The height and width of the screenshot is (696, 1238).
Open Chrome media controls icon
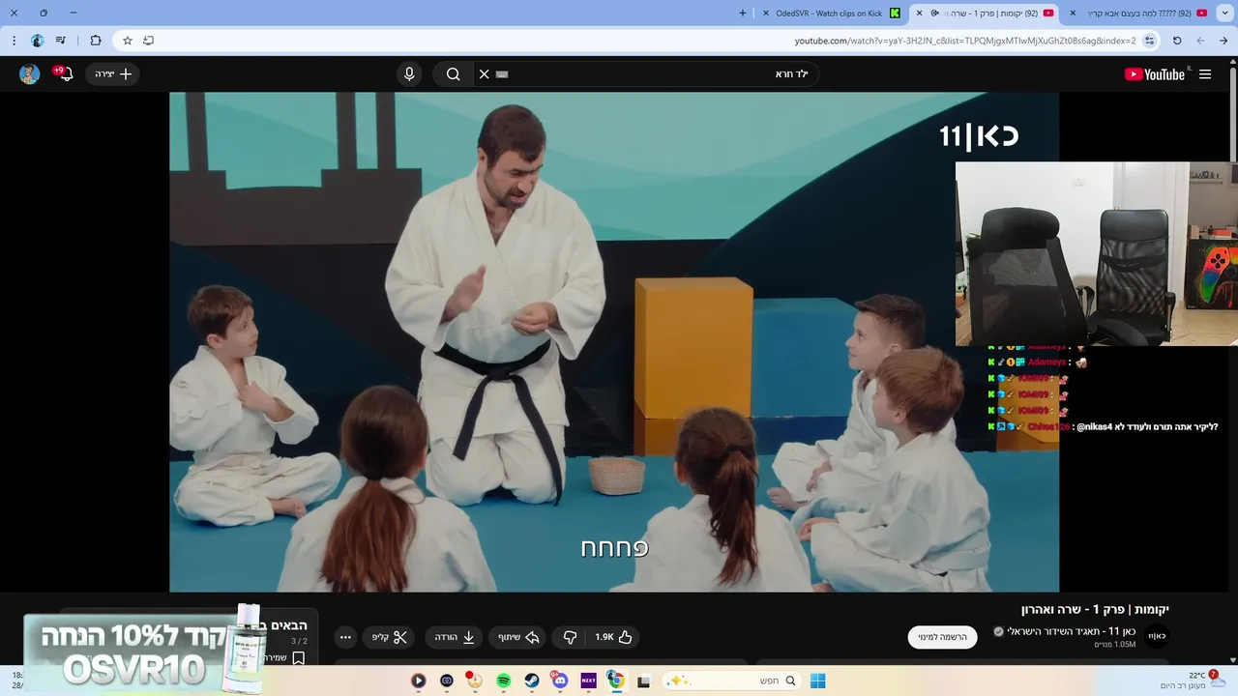click(x=61, y=41)
